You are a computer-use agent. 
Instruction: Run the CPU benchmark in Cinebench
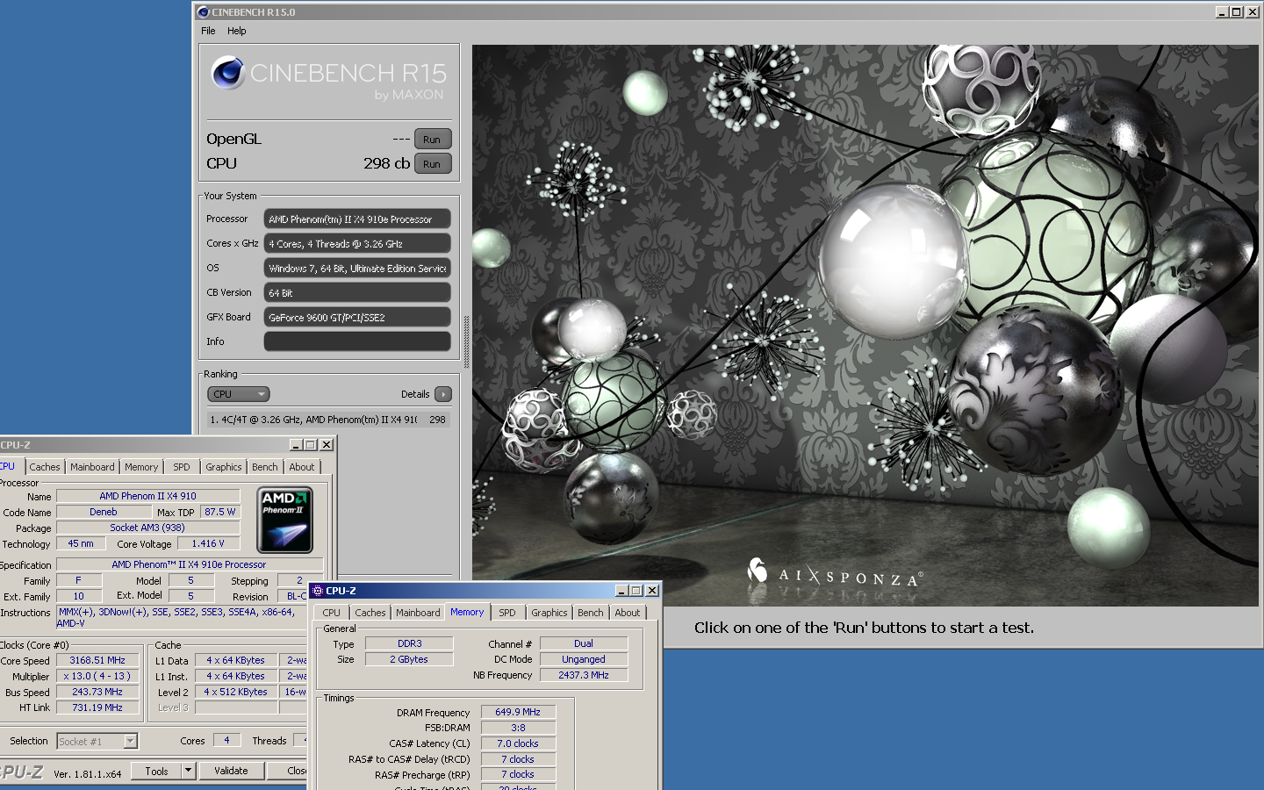click(x=432, y=164)
